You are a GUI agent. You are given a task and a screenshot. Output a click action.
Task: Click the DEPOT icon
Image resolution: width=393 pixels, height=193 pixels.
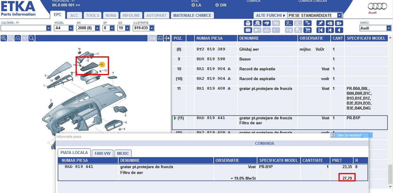coord(298,23)
